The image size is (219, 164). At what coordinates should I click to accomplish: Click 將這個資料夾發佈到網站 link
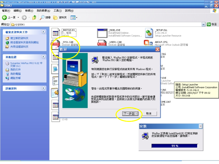point(24,42)
